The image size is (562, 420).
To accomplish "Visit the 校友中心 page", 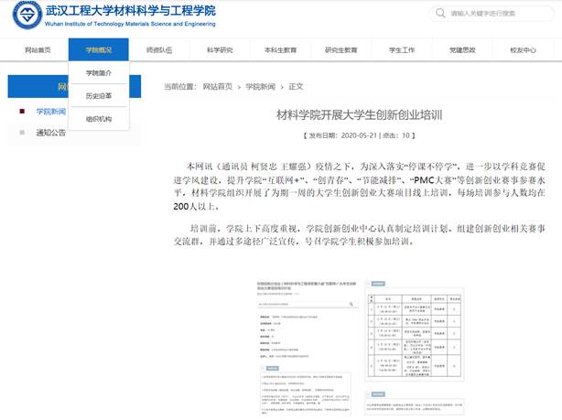I will (x=523, y=50).
